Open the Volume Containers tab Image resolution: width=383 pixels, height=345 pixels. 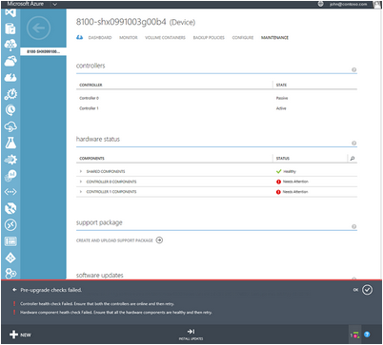click(165, 37)
